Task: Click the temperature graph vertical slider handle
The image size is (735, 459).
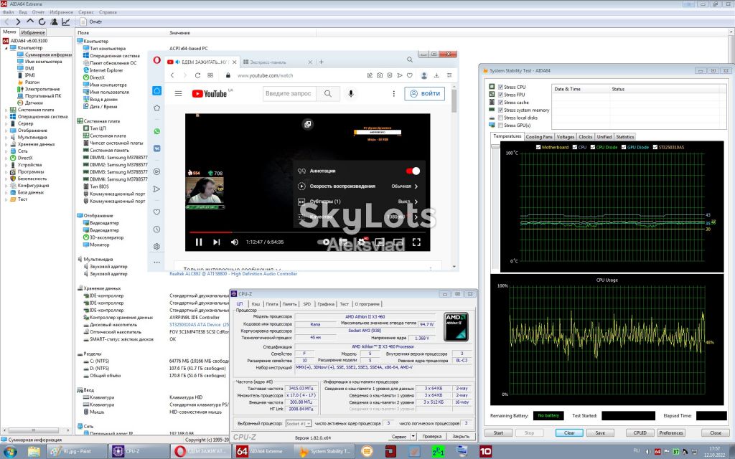Action: click(x=495, y=146)
